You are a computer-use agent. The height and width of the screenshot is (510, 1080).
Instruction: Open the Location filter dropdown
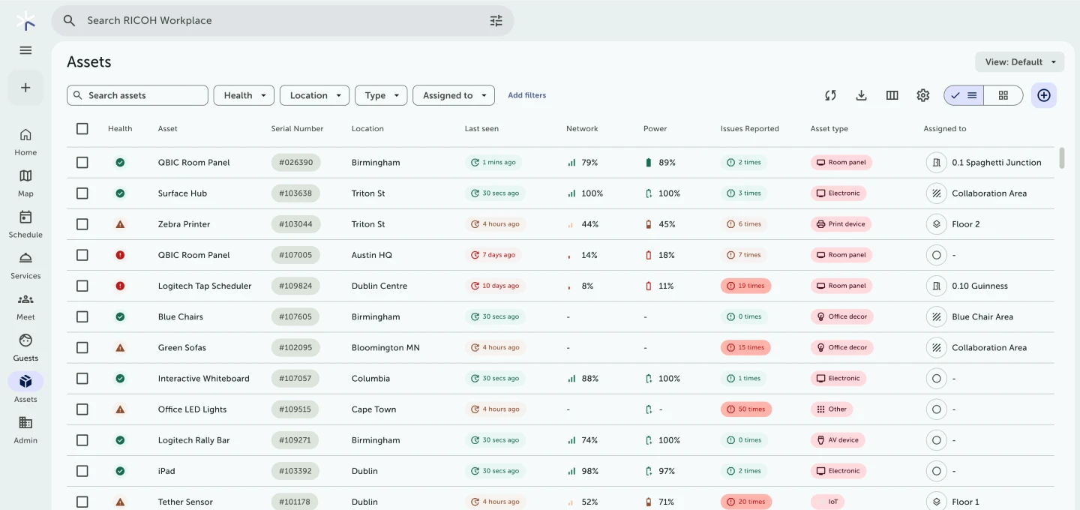tap(314, 95)
